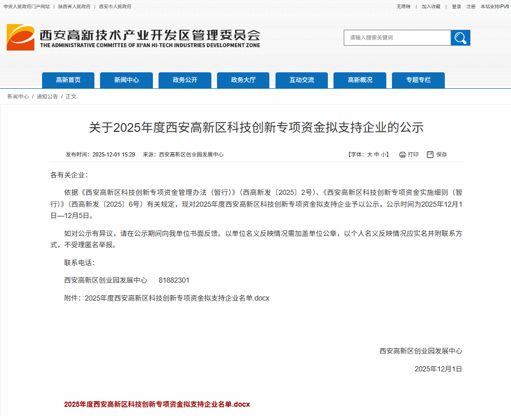Click the orange site logo emblem
Image resolution: width=511 pixels, height=416 pixels.
(21, 37)
